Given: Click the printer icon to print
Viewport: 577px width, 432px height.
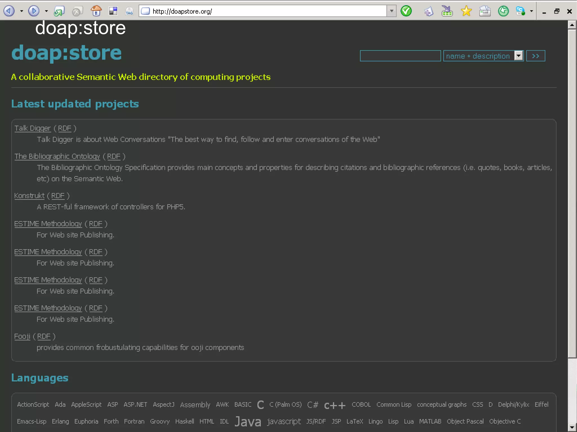Looking at the screenshot, I should [485, 11].
